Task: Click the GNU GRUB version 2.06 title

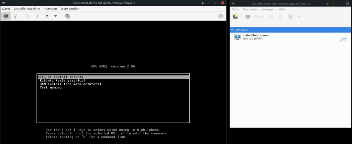Action: (x=113, y=66)
